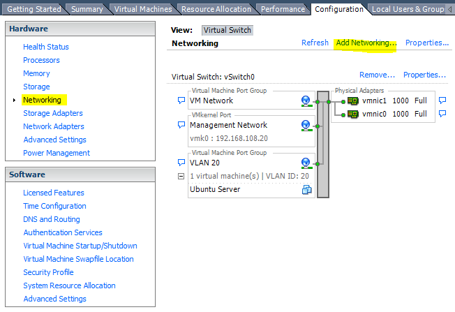455x312 pixels.
Task: Click the vmnic1 network adapter card icon
Action: 353,101
